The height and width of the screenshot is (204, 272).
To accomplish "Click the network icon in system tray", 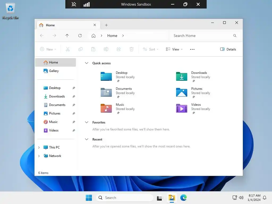I will coord(235,198).
